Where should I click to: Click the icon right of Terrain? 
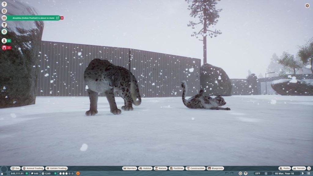click(x=309, y=168)
